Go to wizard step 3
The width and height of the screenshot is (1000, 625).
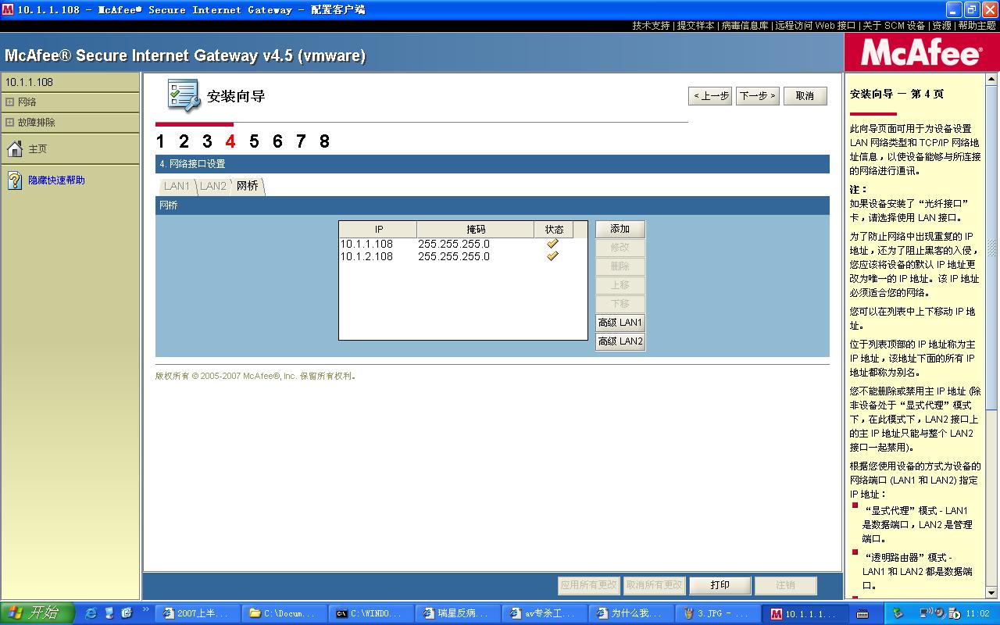pos(207,141)
